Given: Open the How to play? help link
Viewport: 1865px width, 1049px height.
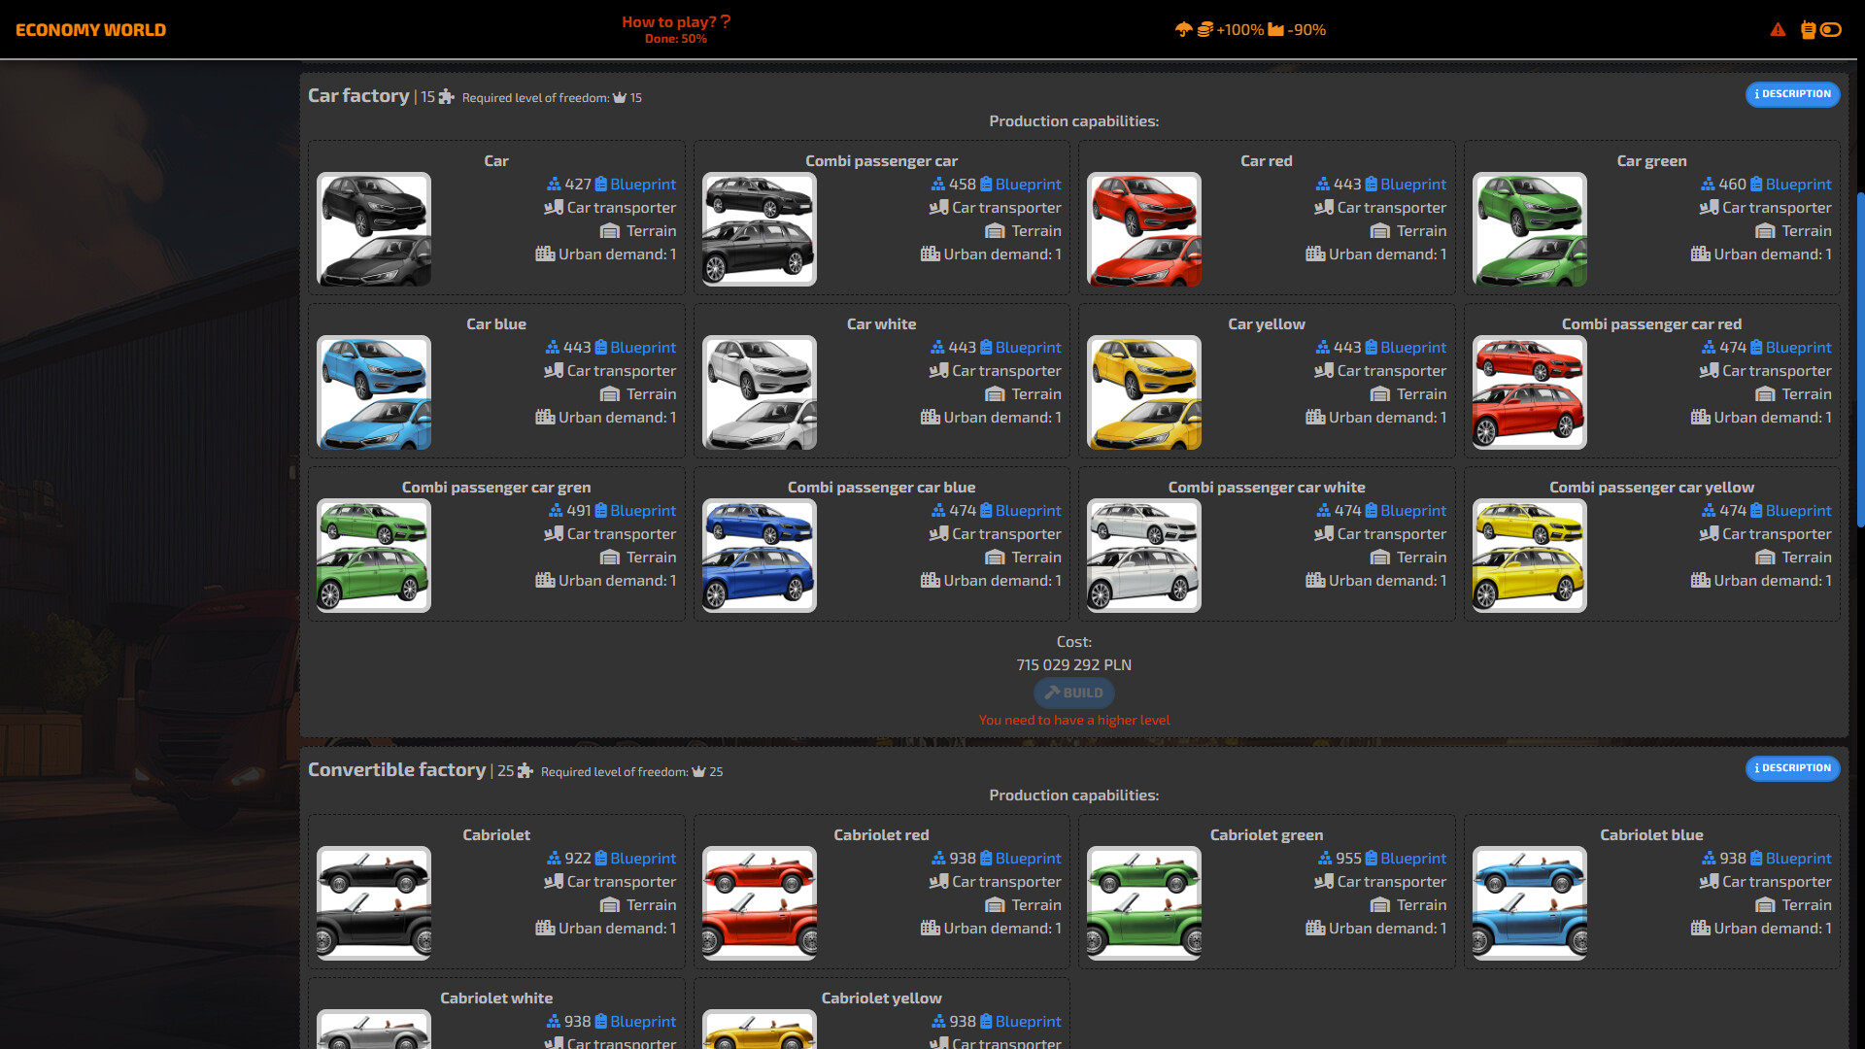Looking at the screenshot, I should click(677, 20).
